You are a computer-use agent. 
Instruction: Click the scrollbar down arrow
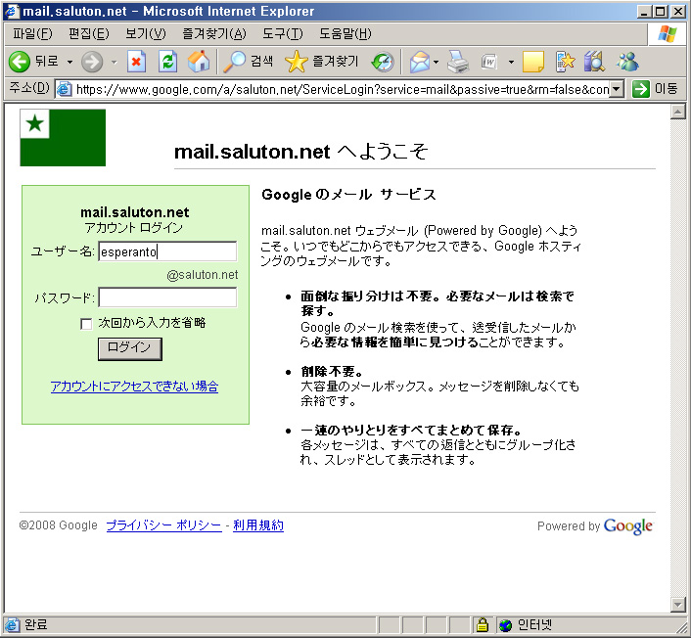tap(677, 604)
